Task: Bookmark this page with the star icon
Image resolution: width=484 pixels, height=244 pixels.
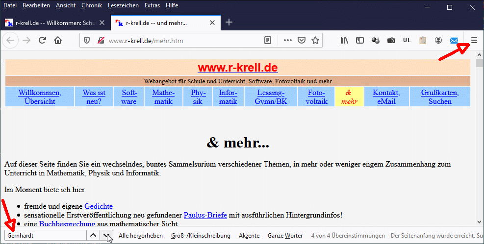Action: coord(315,41)
